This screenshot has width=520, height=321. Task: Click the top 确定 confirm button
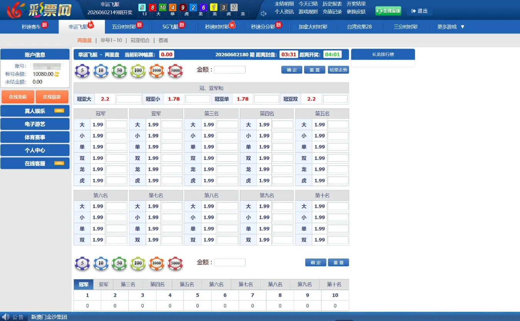coord(292,70)
